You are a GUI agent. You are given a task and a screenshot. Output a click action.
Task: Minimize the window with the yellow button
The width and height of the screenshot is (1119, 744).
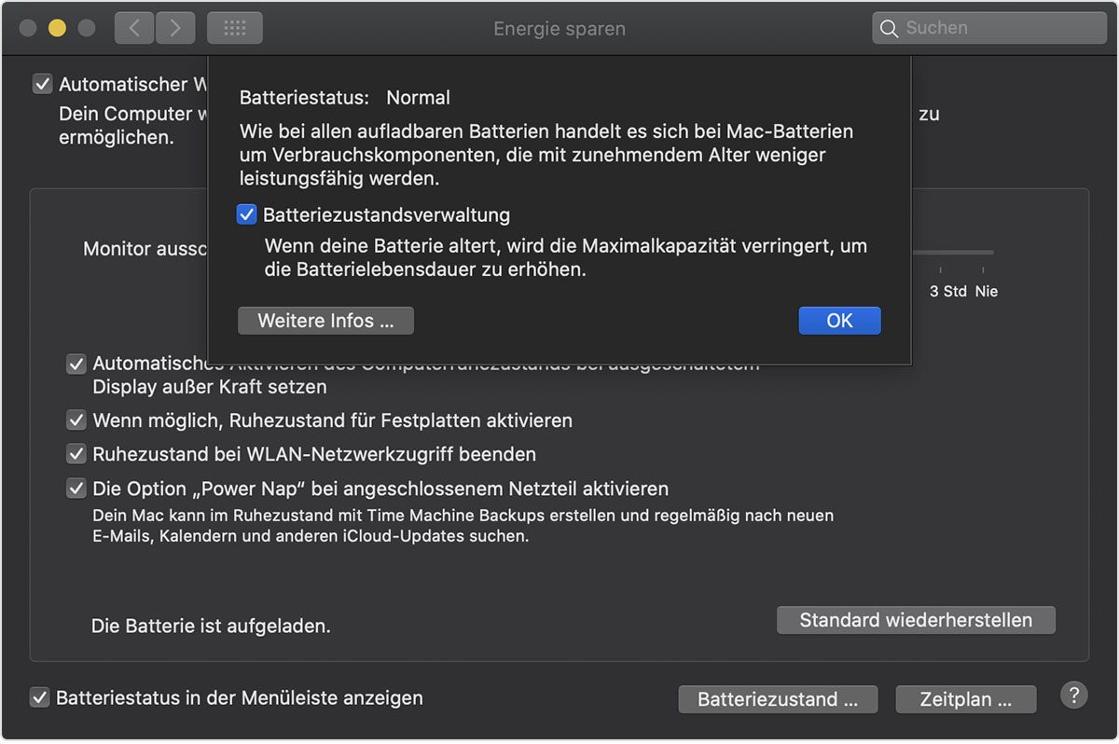57,28
